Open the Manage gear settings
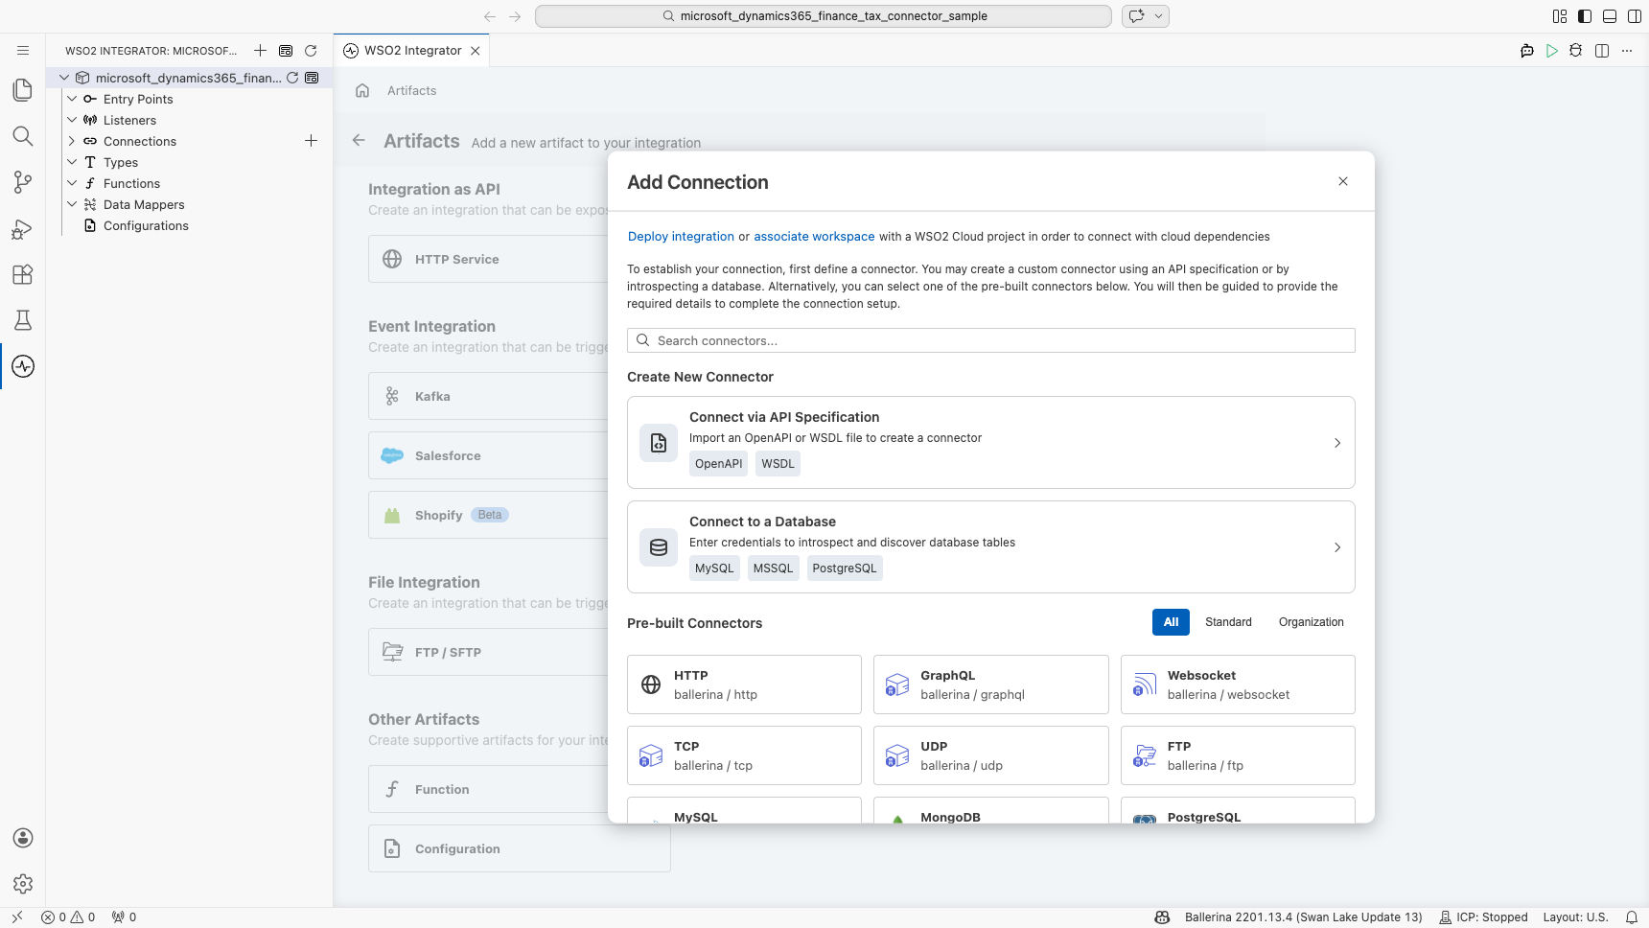1649x928 pixels. point(23,884)
